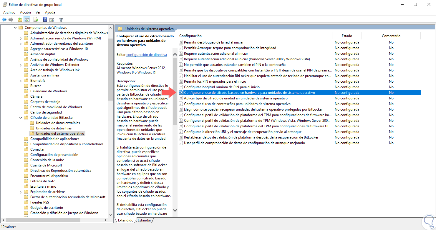Expand the Biometría node
436x230 pixels.
[21, 81]
